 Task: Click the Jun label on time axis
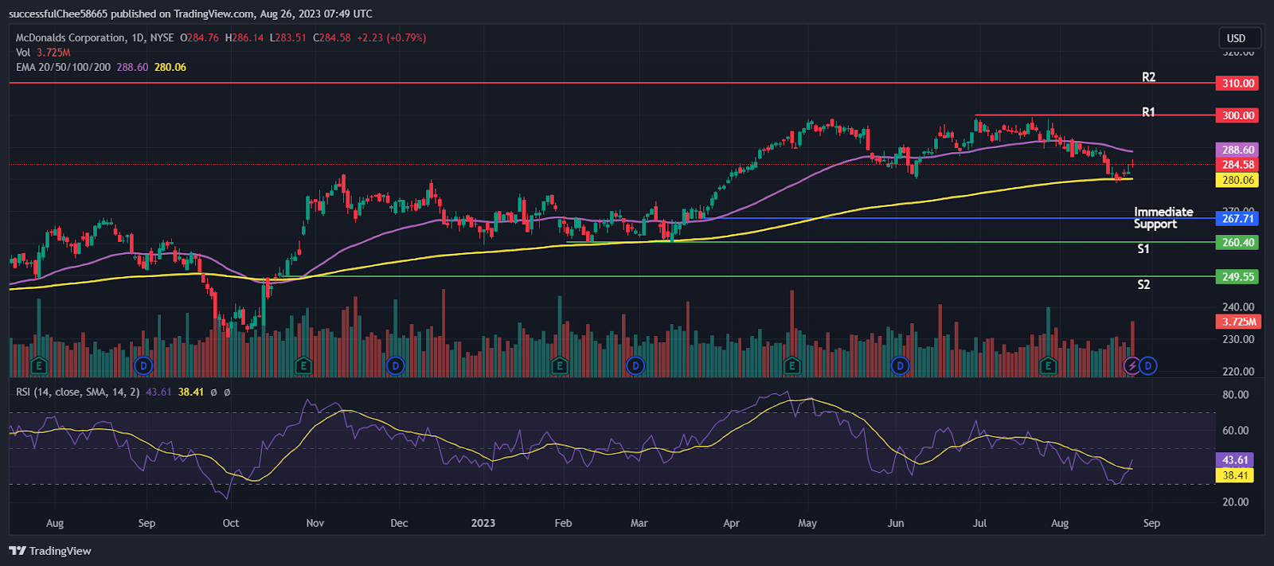pyautogui.click(x=896, y=523)
